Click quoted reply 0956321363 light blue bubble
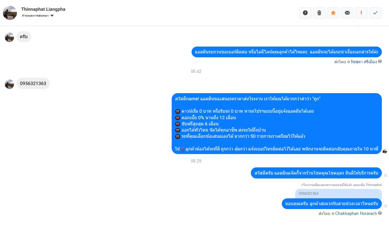389x226 pixels. pyautogui.click(x=338, y=193)
